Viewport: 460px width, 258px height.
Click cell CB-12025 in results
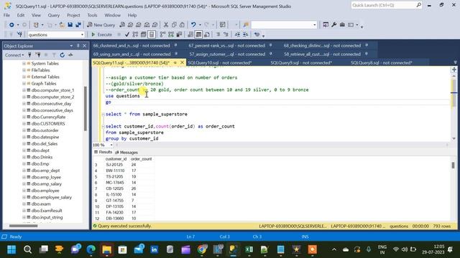(115, 188)
